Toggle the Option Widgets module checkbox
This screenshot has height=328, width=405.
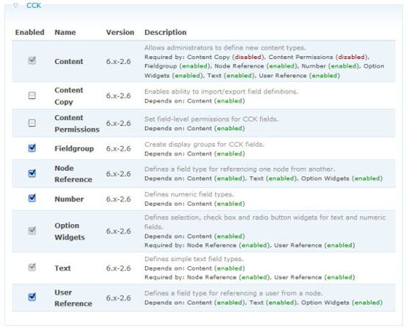click(x=32, y=230)
